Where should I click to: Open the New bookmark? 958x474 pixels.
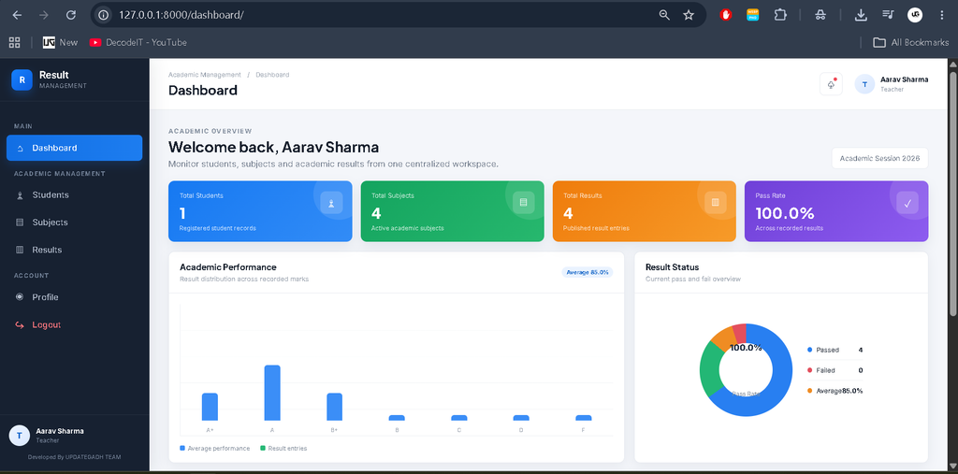pos(61,42)
